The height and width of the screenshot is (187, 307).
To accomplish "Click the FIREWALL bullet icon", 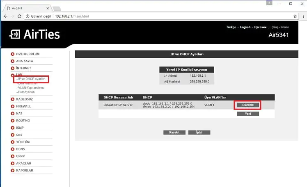I will 13,106.
